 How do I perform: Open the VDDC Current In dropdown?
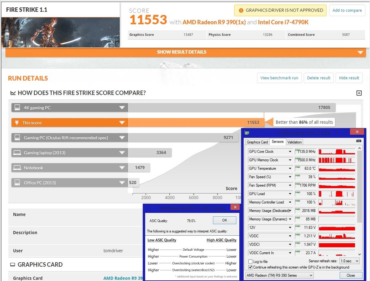[x=290, y=253]
